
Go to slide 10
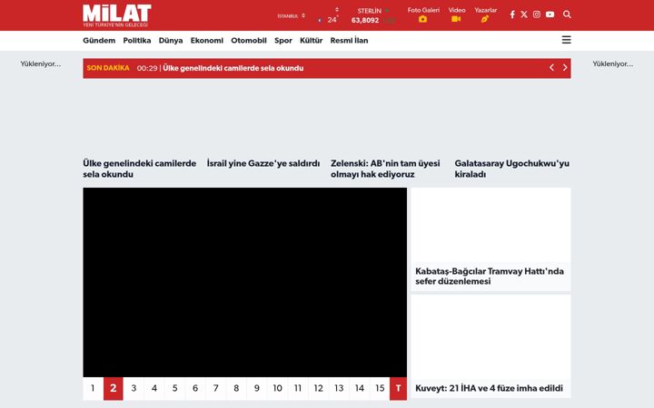[x=277, y=388]
